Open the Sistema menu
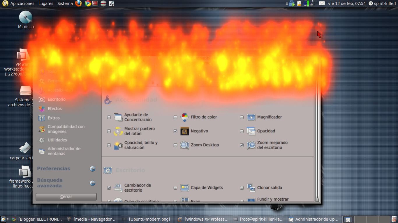This screenshot has height=223, width=398. 65,3
